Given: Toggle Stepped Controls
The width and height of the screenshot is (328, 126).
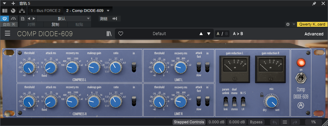Looking at the screenshot, I should pos(189,122).
